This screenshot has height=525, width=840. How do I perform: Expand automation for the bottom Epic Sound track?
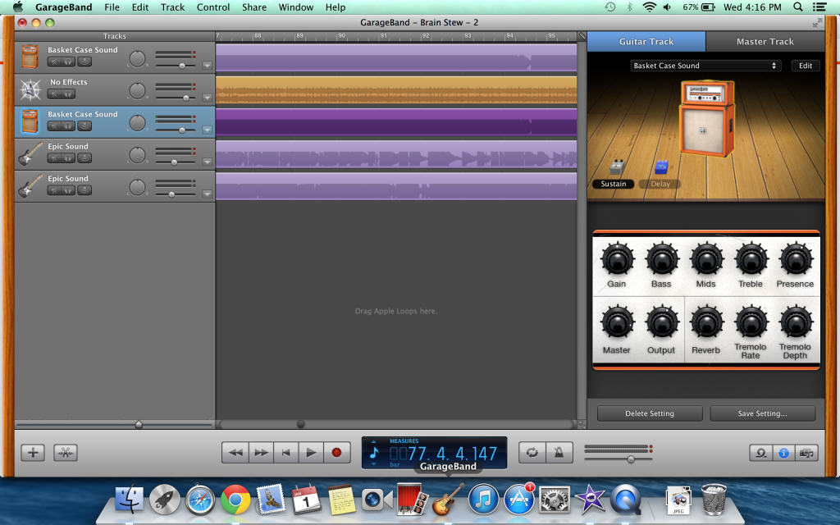pyautogui.click(x=208, y=194)
